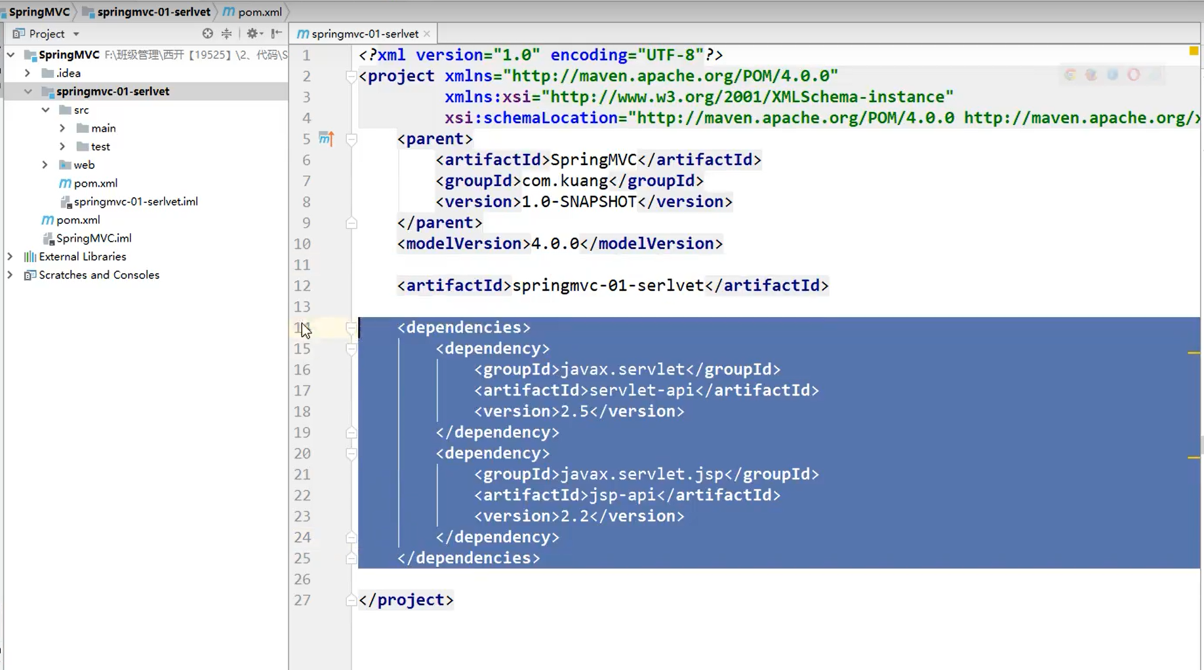Click springmvc-01-serlvet in the breadcrumb bar

point(154,12)
